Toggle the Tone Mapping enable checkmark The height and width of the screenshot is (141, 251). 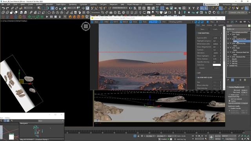[x=222, y=33]
